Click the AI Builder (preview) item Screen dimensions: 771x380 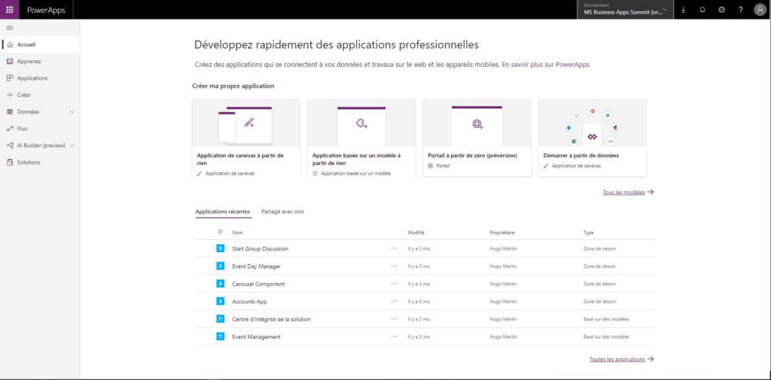tap(42, 145)
